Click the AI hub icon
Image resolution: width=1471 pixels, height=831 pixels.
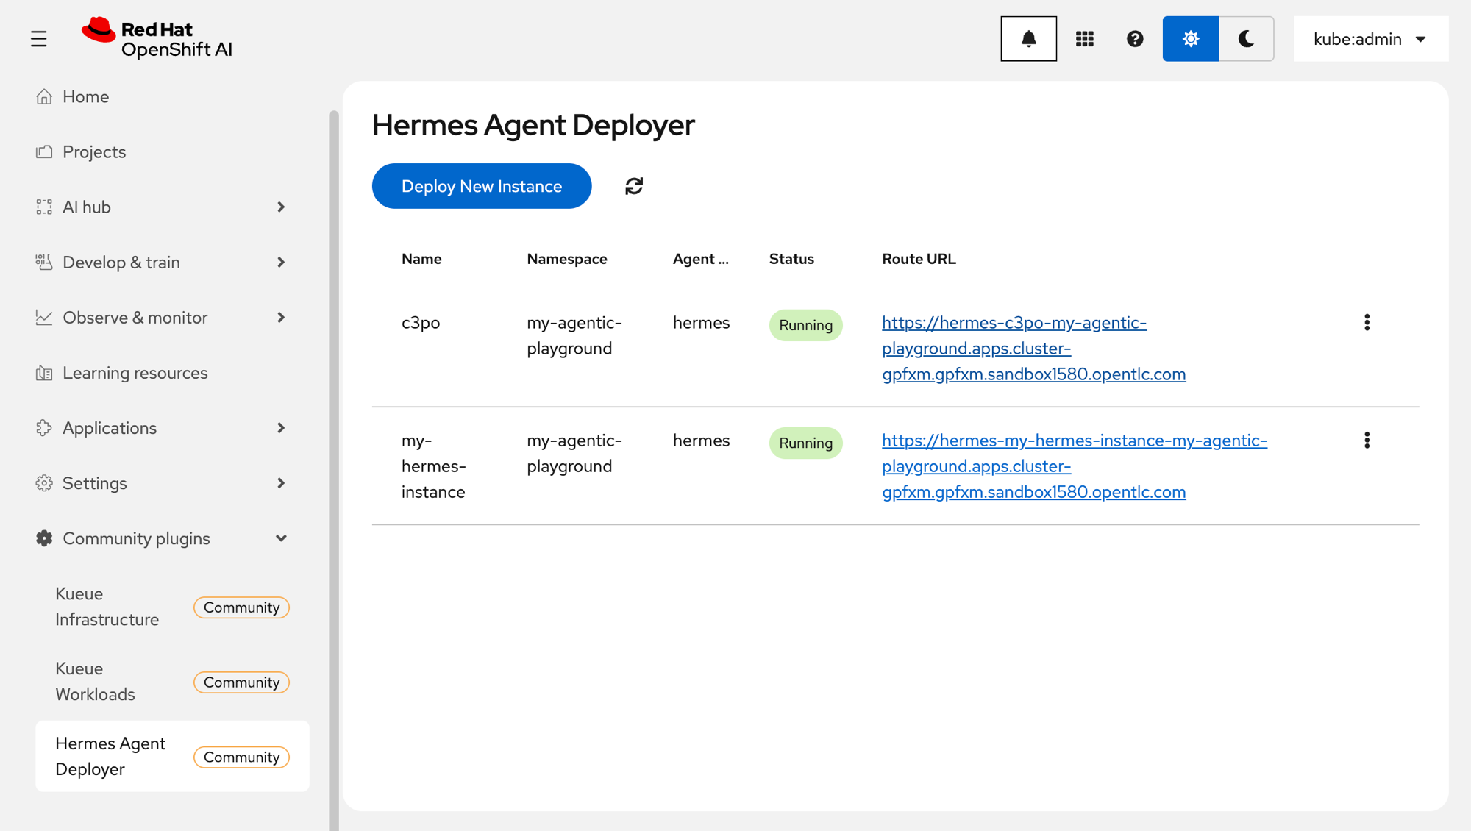(44, 207)
